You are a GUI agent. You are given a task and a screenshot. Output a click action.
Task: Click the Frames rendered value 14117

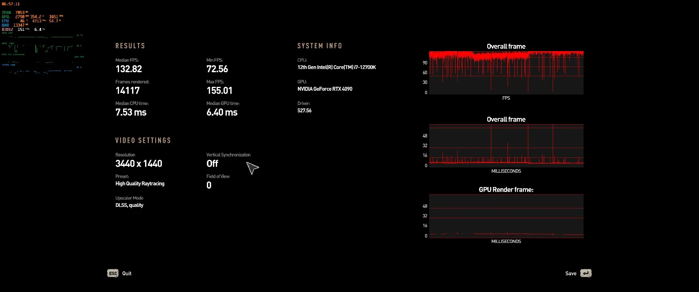point(128,90)
